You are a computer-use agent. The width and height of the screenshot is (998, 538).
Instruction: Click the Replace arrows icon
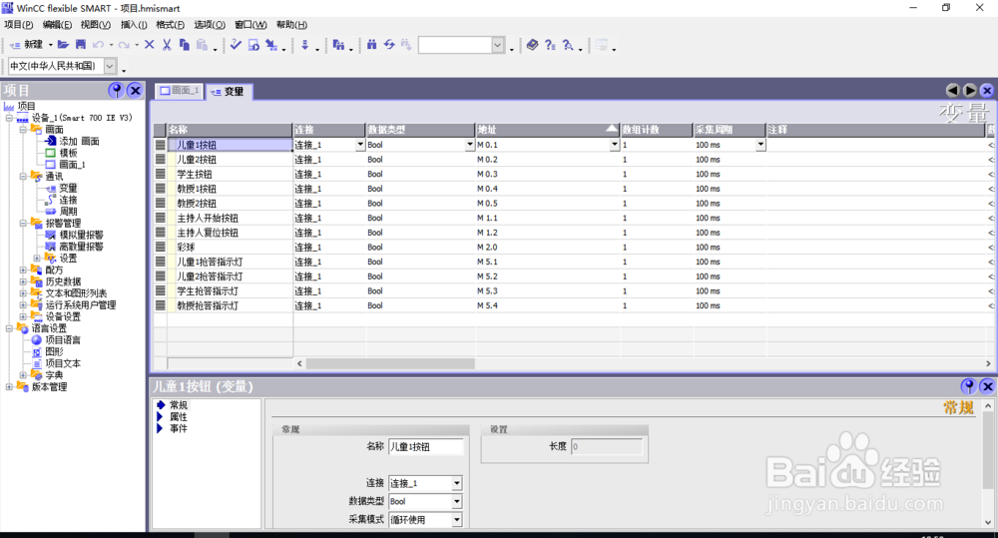389,45
